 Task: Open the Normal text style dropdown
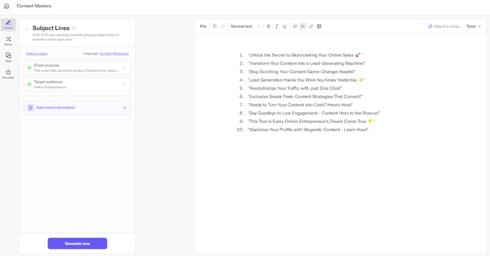tap(245, 26)
